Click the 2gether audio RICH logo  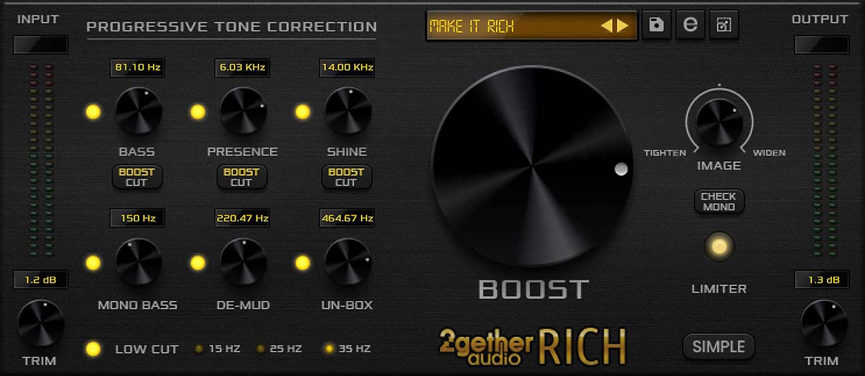point(533,346)
